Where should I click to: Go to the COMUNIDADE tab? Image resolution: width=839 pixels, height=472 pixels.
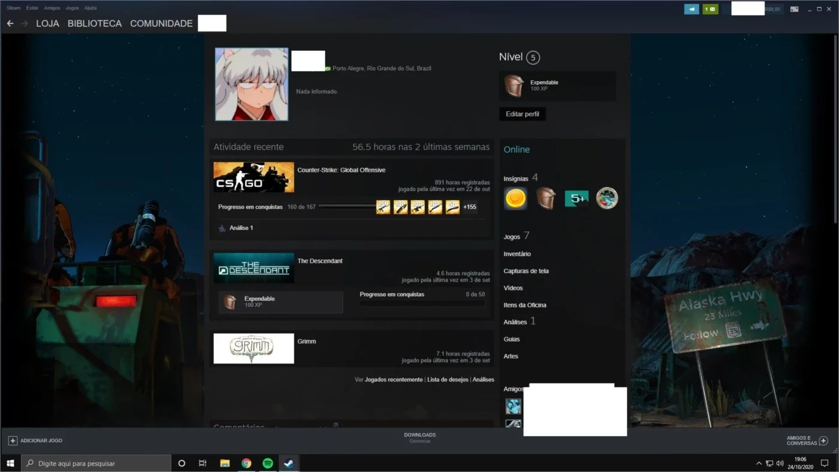tap(161, 23)
